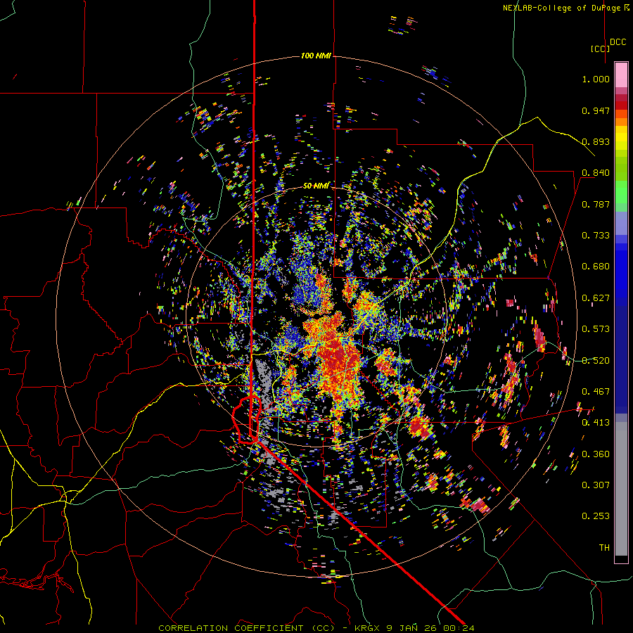Select the 0.893 legend value
633x633 pixels.
pyautogui.click(x=596, y=141)
